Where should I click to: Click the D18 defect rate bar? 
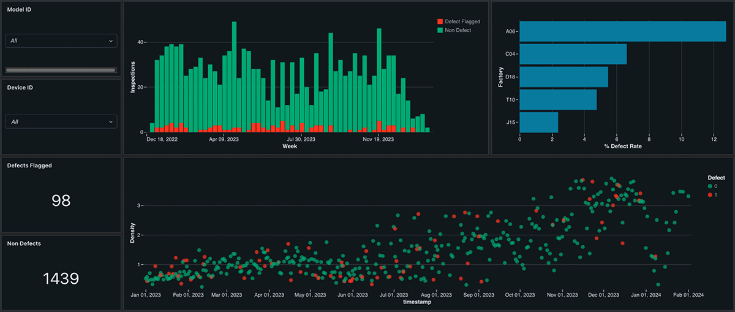pos(564,77)
